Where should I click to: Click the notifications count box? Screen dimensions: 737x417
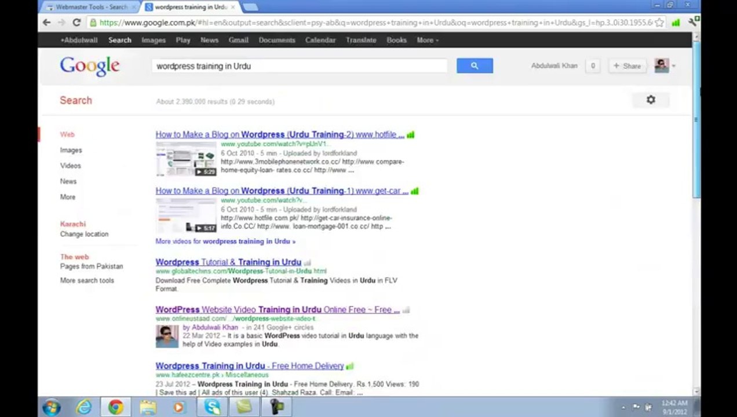pos(593,66)
